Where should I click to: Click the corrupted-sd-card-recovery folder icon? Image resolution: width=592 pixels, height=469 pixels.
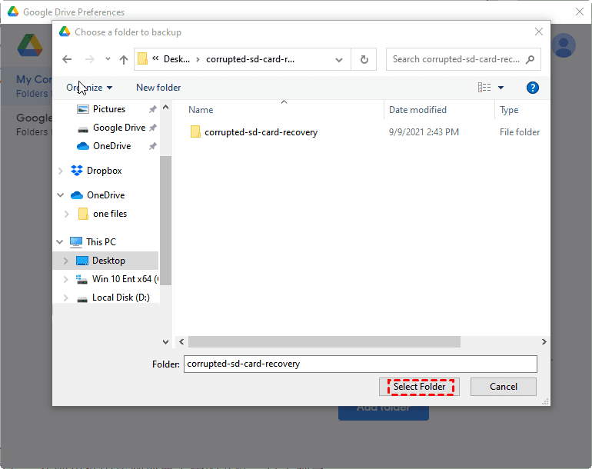tap(195, 131)
